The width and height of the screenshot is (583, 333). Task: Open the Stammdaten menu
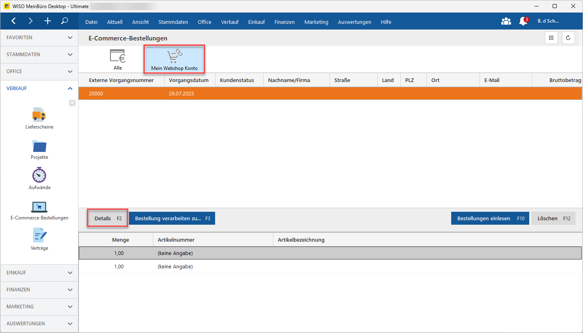tap(173, 22)
